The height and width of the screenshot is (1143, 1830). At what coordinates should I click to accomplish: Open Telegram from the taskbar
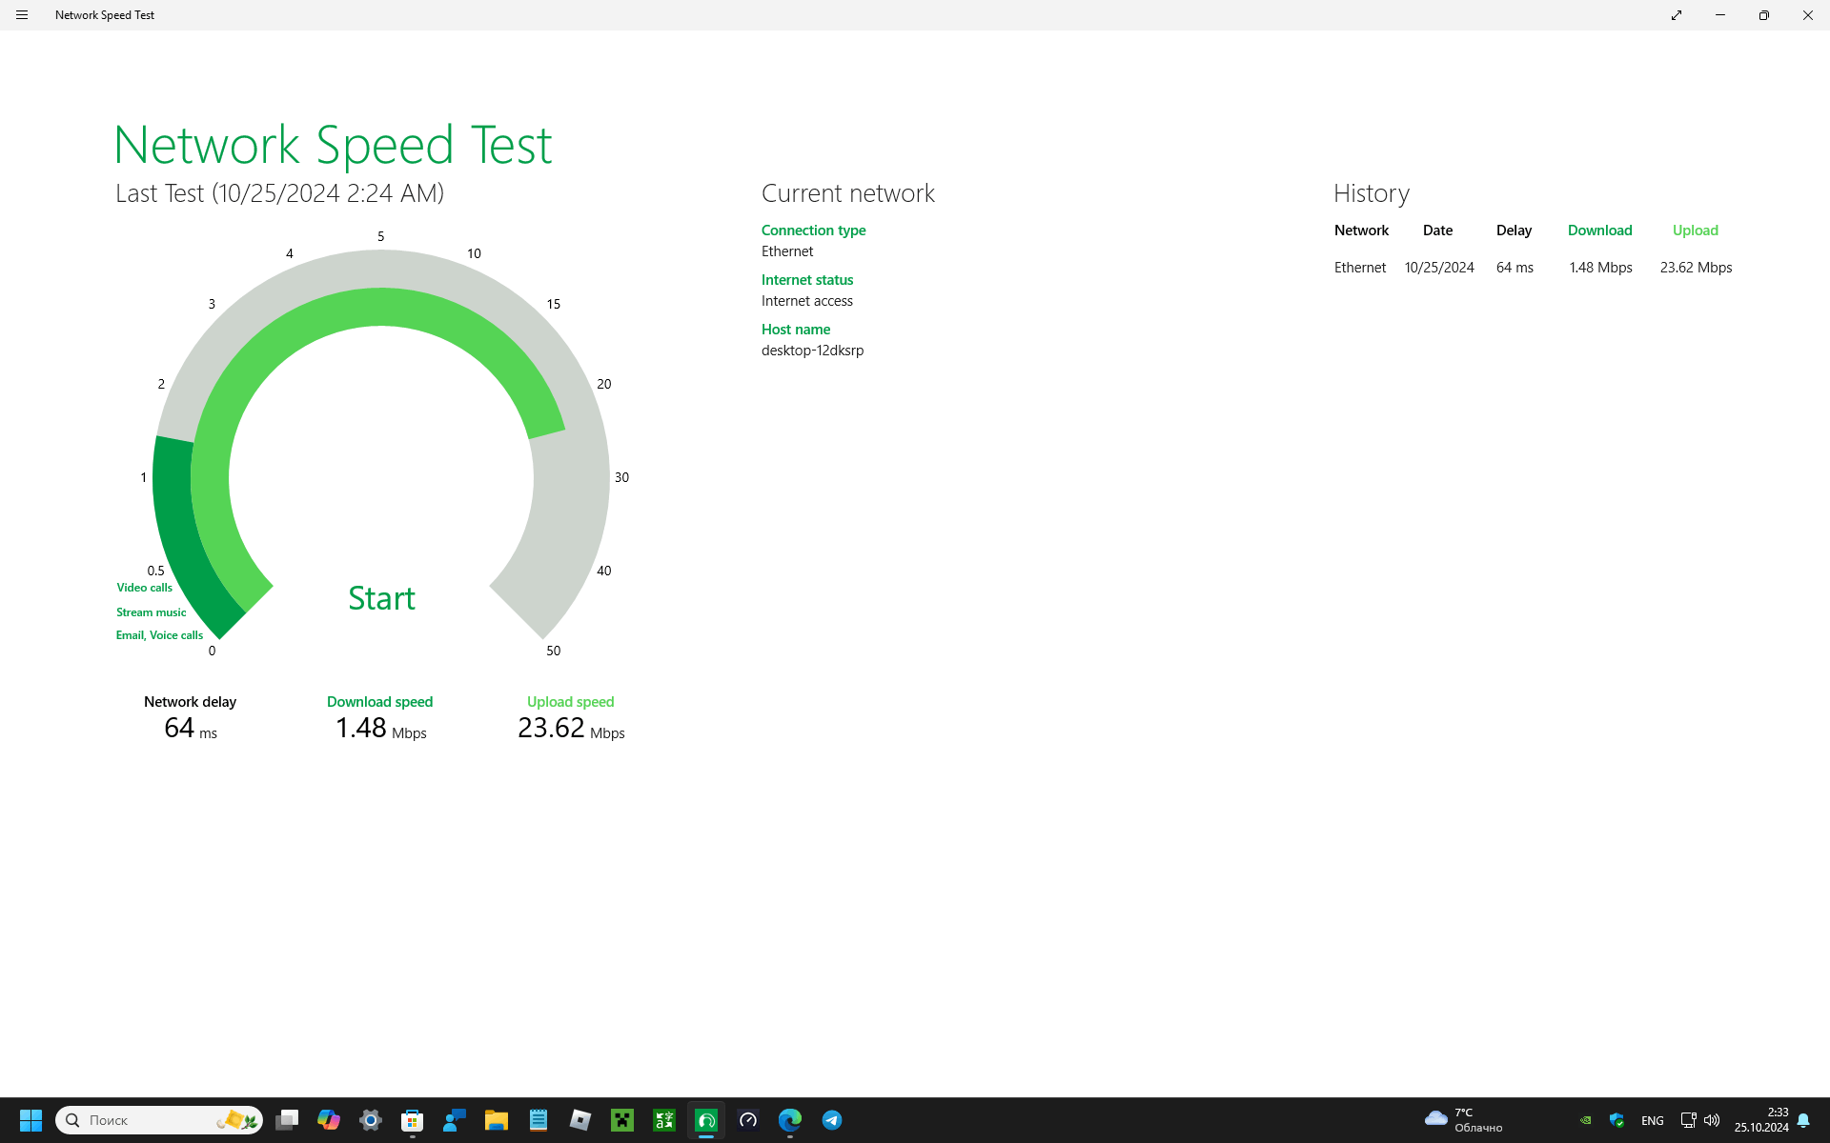tap(832, 1120)
